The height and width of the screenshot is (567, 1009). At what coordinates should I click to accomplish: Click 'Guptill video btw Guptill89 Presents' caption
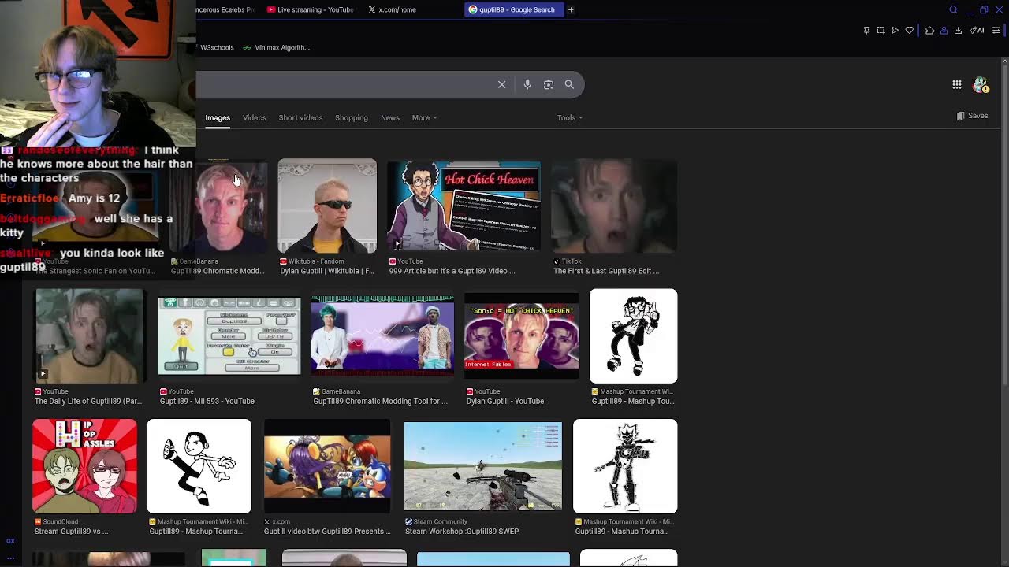tap(327, 531)
